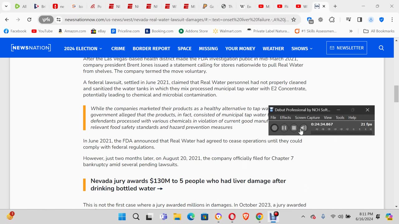Open the VPN extension badge in address bar

point(46,20)
